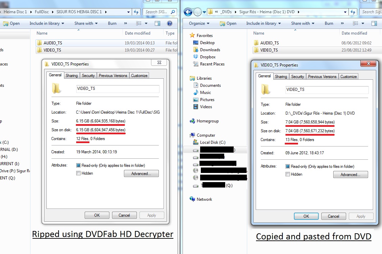The image size is (382, 254).
Task: Open address bar history dropdown in right window
Action: click(x=345, y=12)
